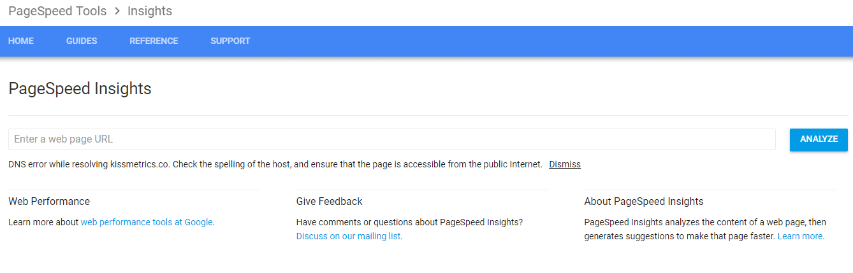
Task: Click the Give Feedback section heading
Action: (329, 201)
